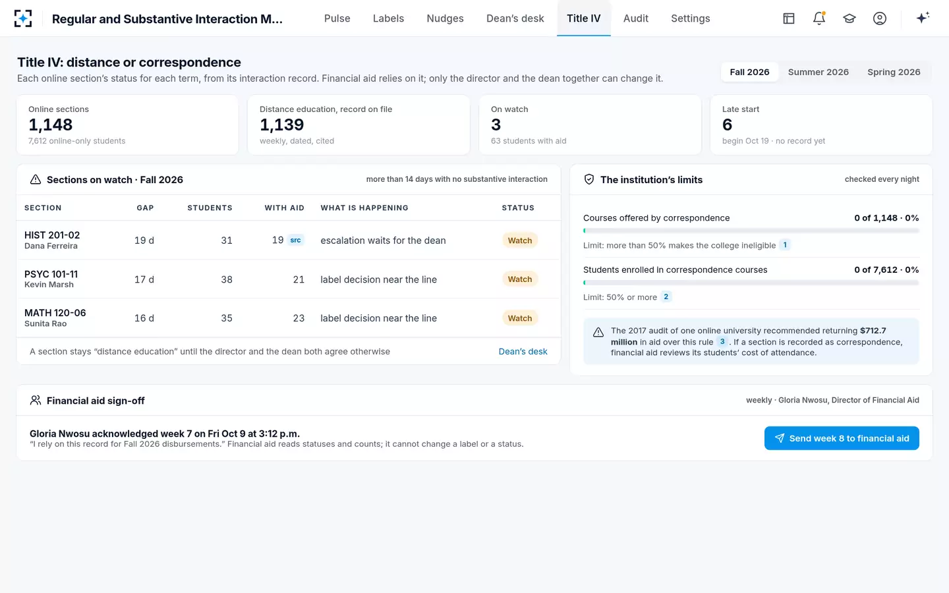Open the On watch card showing 3

pyautogui.click(x=590, y=125)
